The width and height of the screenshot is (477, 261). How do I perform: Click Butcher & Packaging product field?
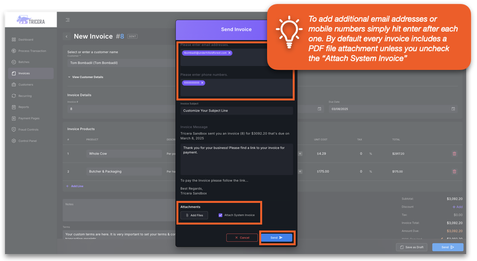(x=124, y=172)
